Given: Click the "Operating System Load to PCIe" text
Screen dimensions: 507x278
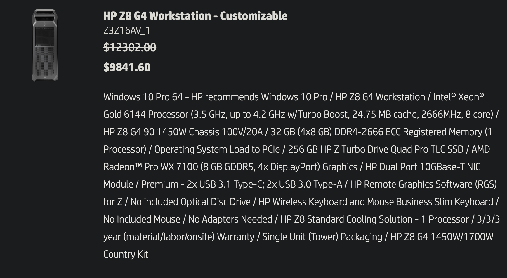Looking at the screenshot, I should (x=217, y=149).
